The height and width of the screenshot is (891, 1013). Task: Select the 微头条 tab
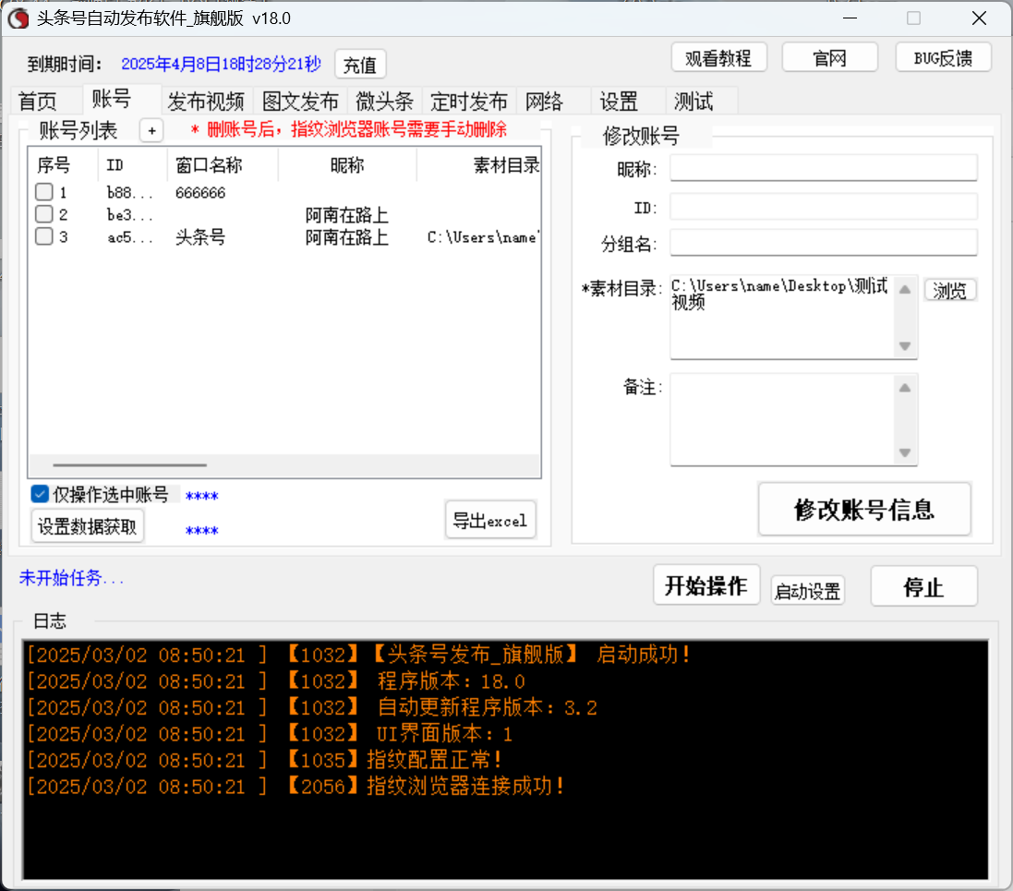384,102
